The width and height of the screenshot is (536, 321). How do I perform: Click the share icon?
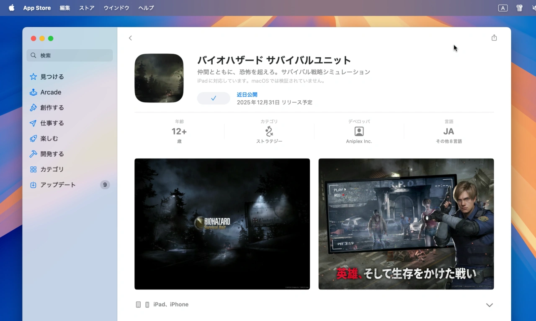[x=494, y=38]
